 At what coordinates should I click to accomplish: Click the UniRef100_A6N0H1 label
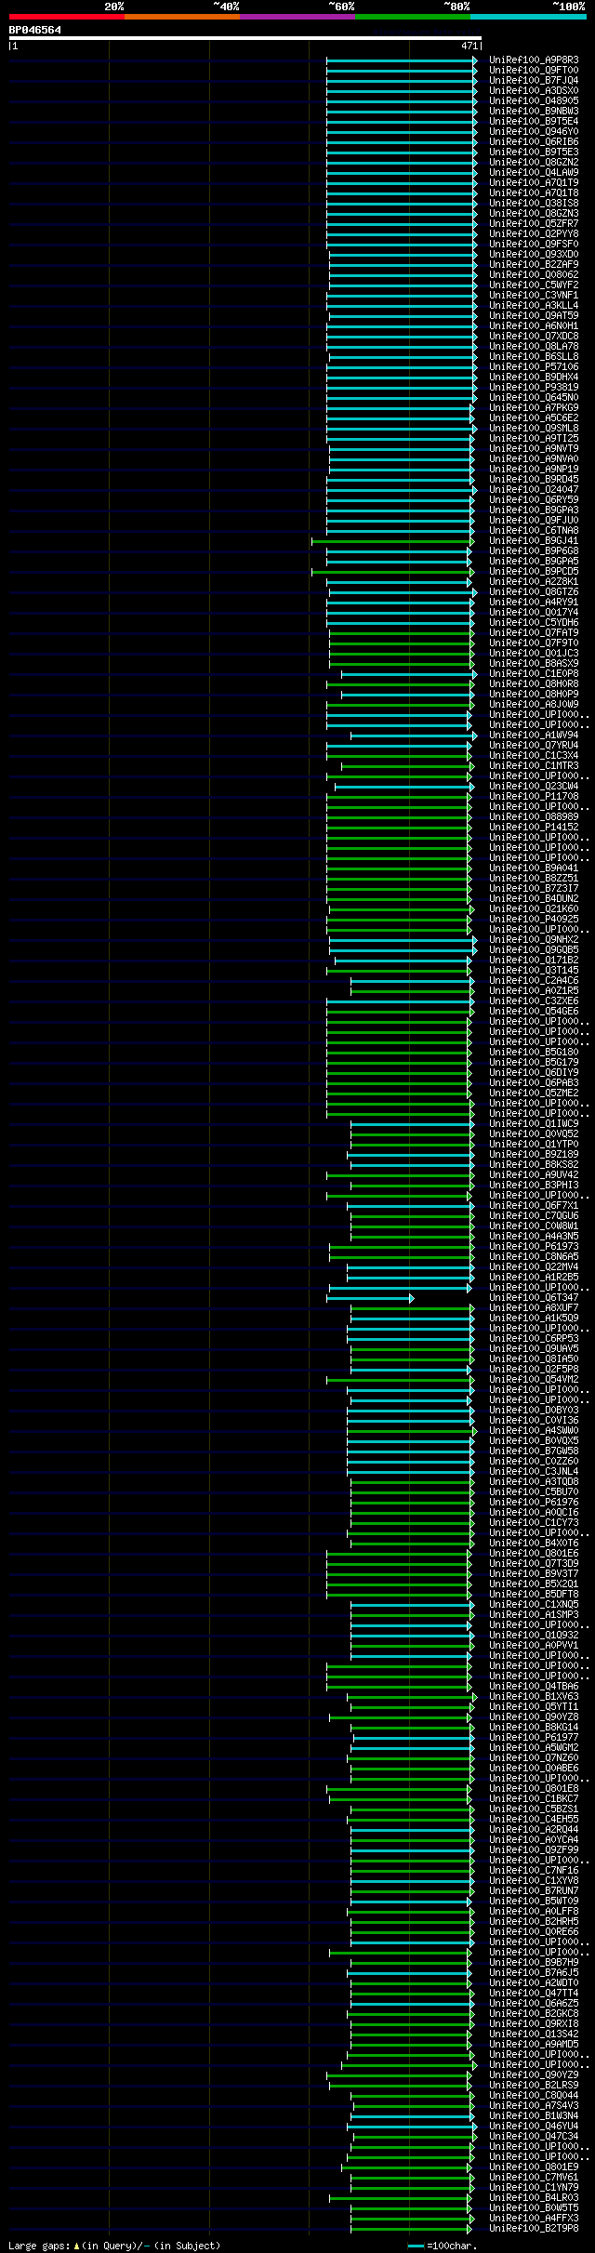(534, 326)
